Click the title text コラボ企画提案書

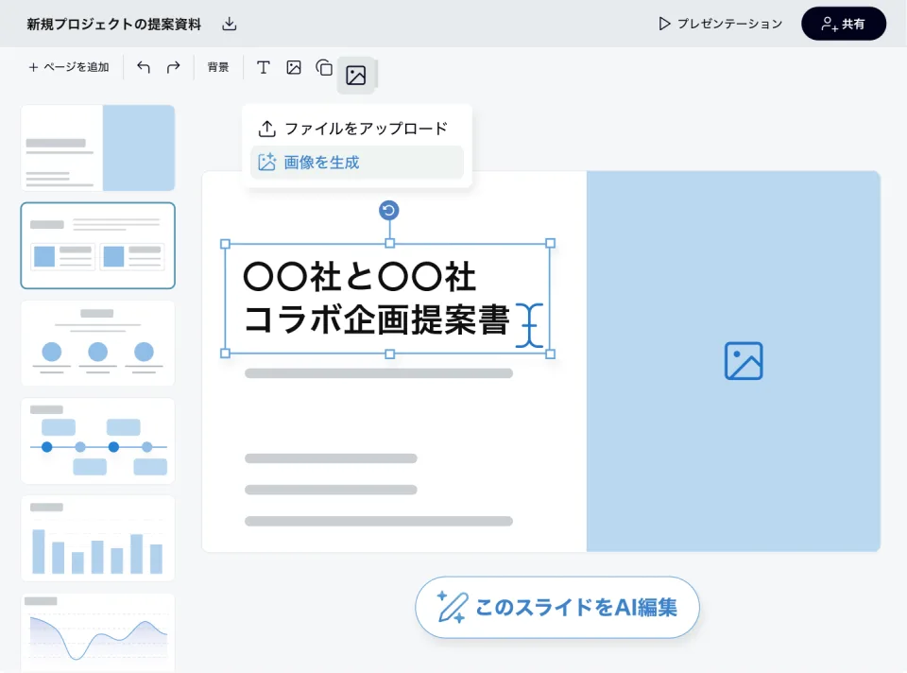pyautogui.click(x=377, y=319)
